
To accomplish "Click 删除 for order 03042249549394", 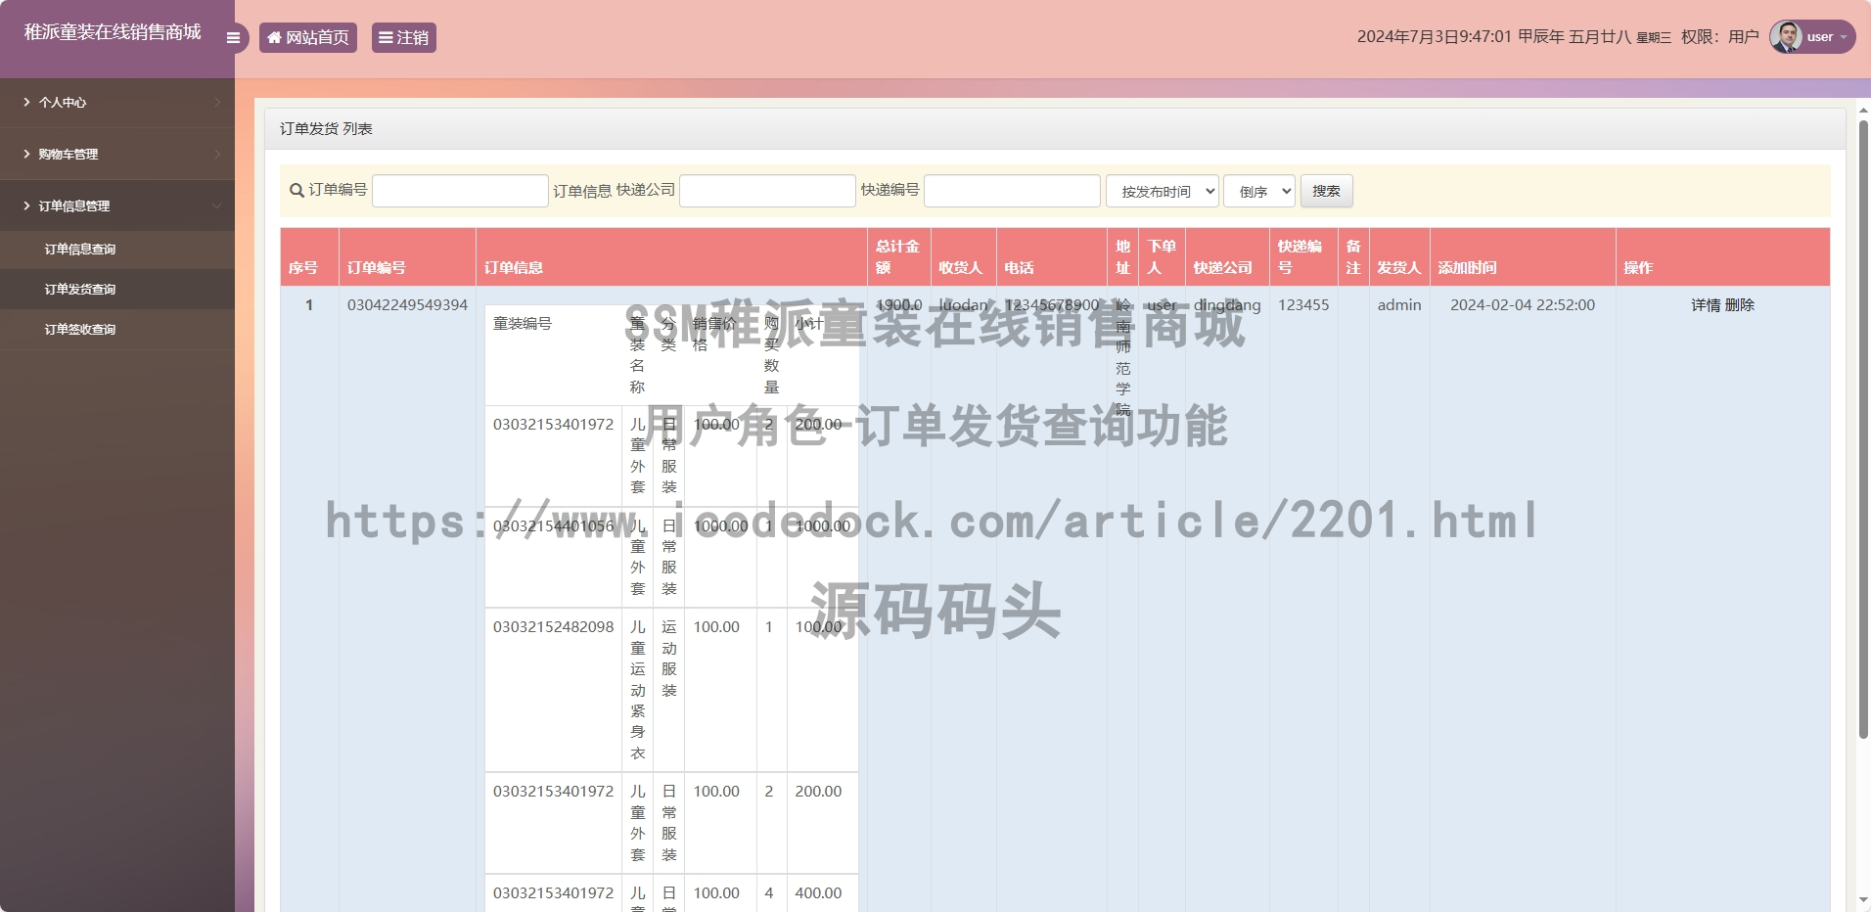I will coord(1740,305).
